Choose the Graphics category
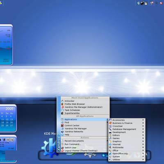This screenshot has width=164, height=164. [x=127, y=141]
